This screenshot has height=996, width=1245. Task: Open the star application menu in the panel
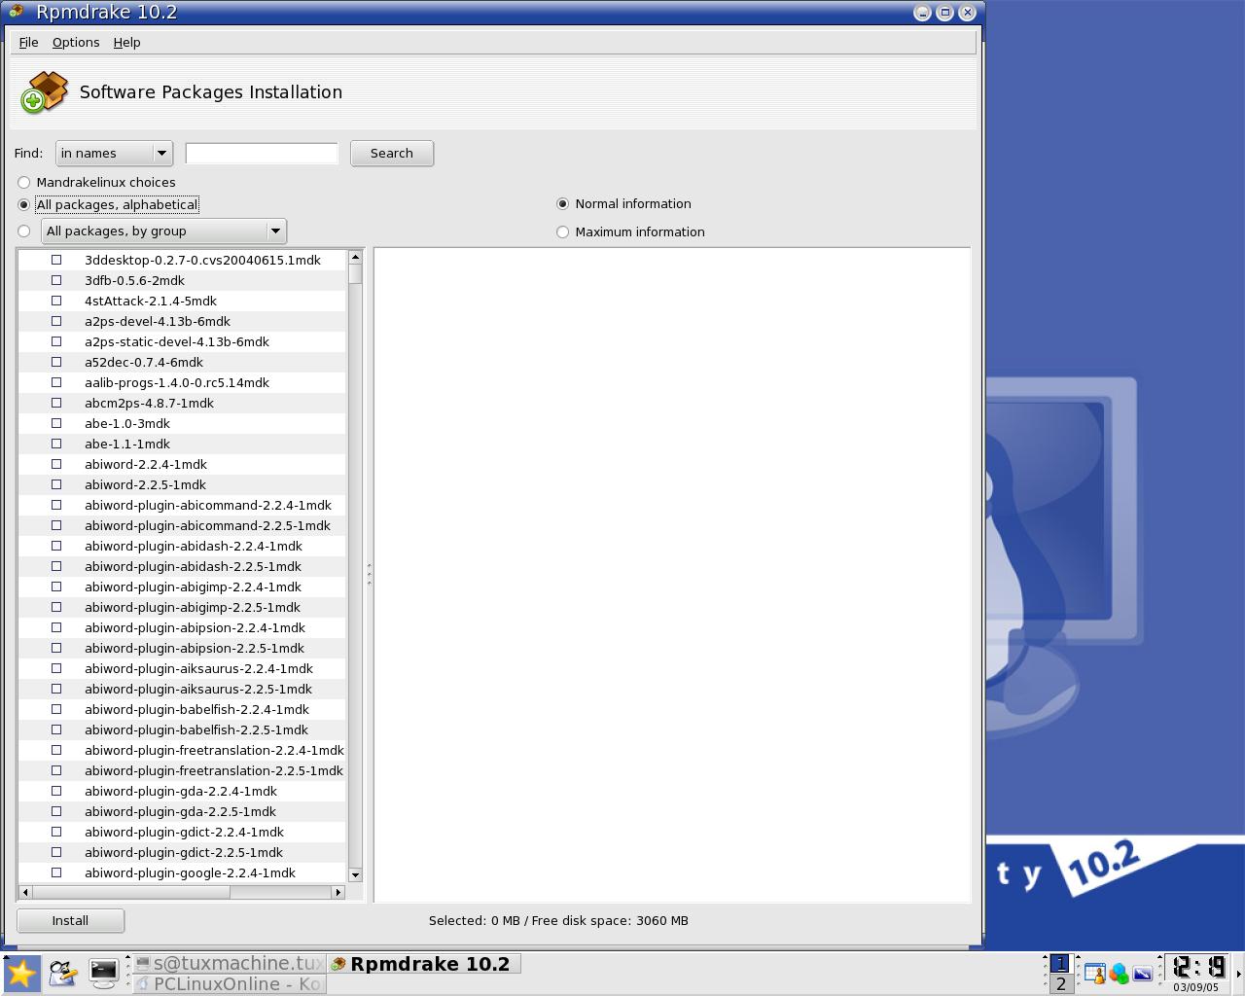point(21,973)
